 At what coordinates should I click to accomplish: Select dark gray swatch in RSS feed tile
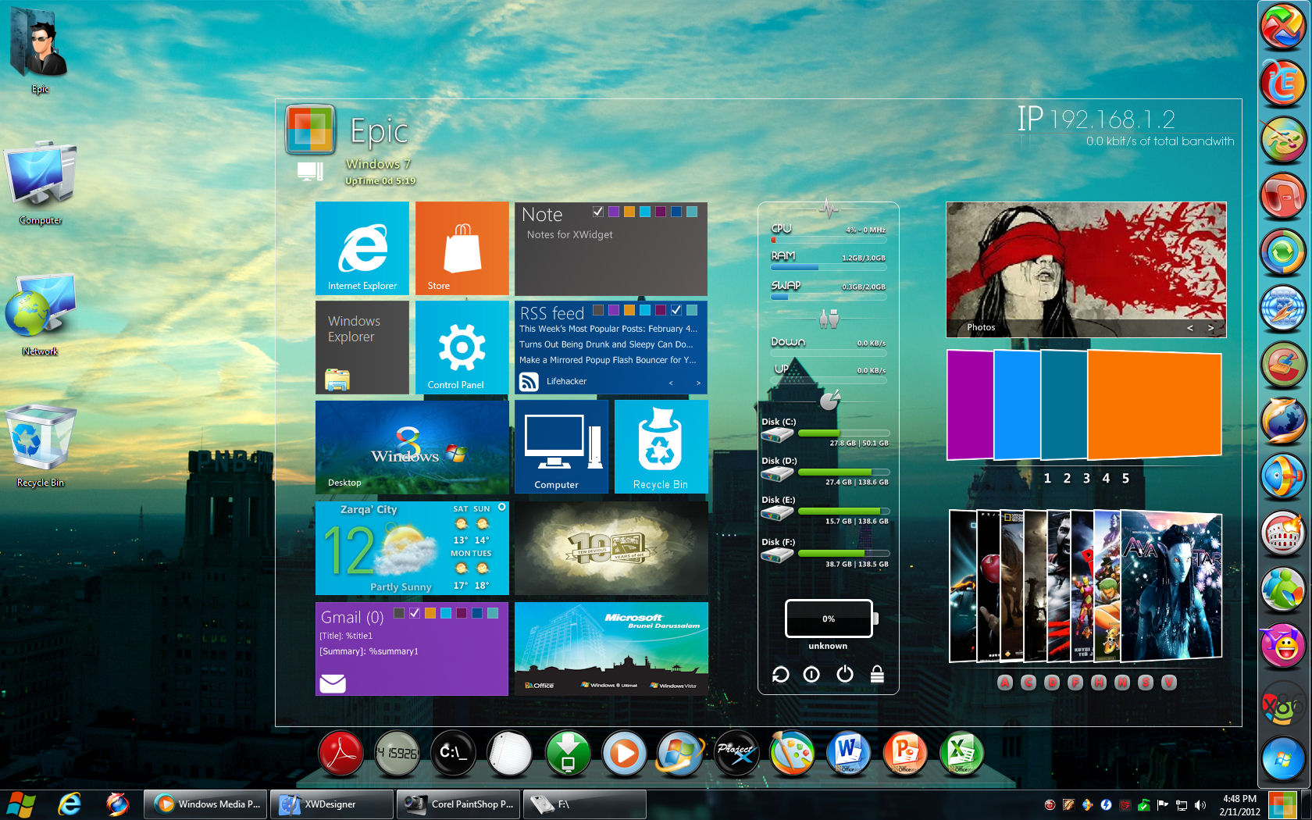(598, 310)
